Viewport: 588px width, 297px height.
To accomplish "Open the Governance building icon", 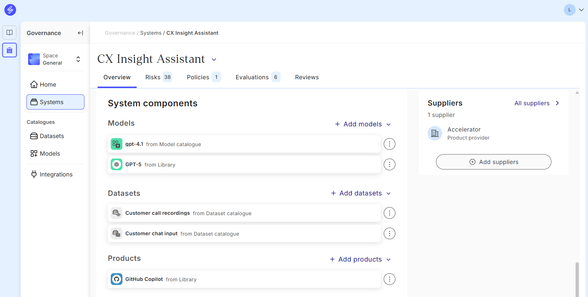I will coord(10,50).
